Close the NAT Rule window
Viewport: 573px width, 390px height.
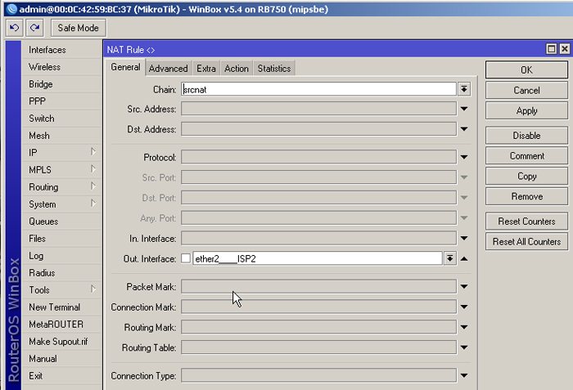[564, 49]
